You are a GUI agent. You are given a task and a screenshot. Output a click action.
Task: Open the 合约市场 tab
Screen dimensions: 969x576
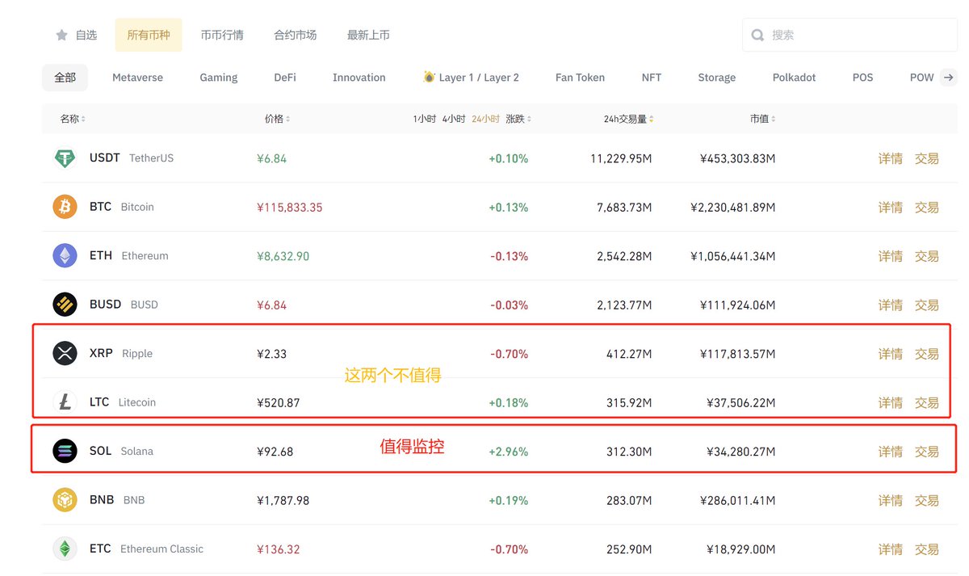tap(296, 35)
